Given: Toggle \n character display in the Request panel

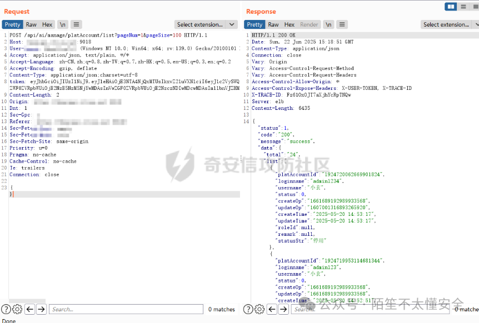Looking at the screenshot, I should click(63, 24).
